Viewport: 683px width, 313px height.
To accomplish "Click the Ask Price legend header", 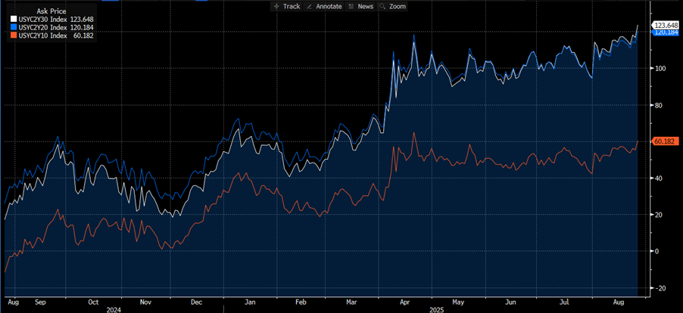I will (x=36, y=10).
